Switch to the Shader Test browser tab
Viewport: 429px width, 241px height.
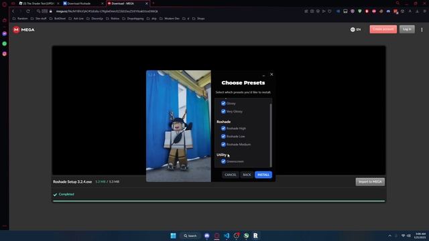pyautogui.click(x=38, y=3)
